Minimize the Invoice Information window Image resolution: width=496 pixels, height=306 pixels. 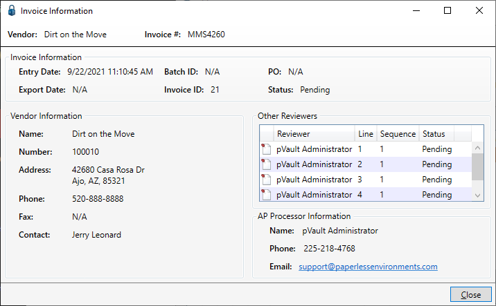pyautogui.click(x=416, y=11)
